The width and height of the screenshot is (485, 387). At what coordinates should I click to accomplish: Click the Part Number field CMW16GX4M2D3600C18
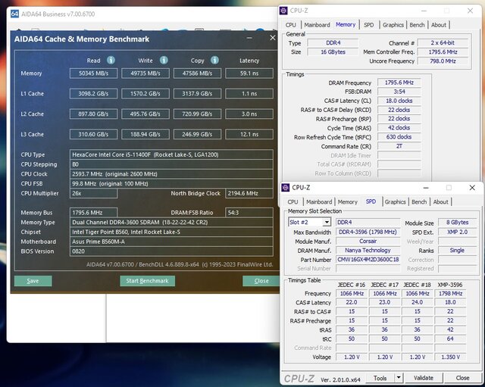click(368, 259)
